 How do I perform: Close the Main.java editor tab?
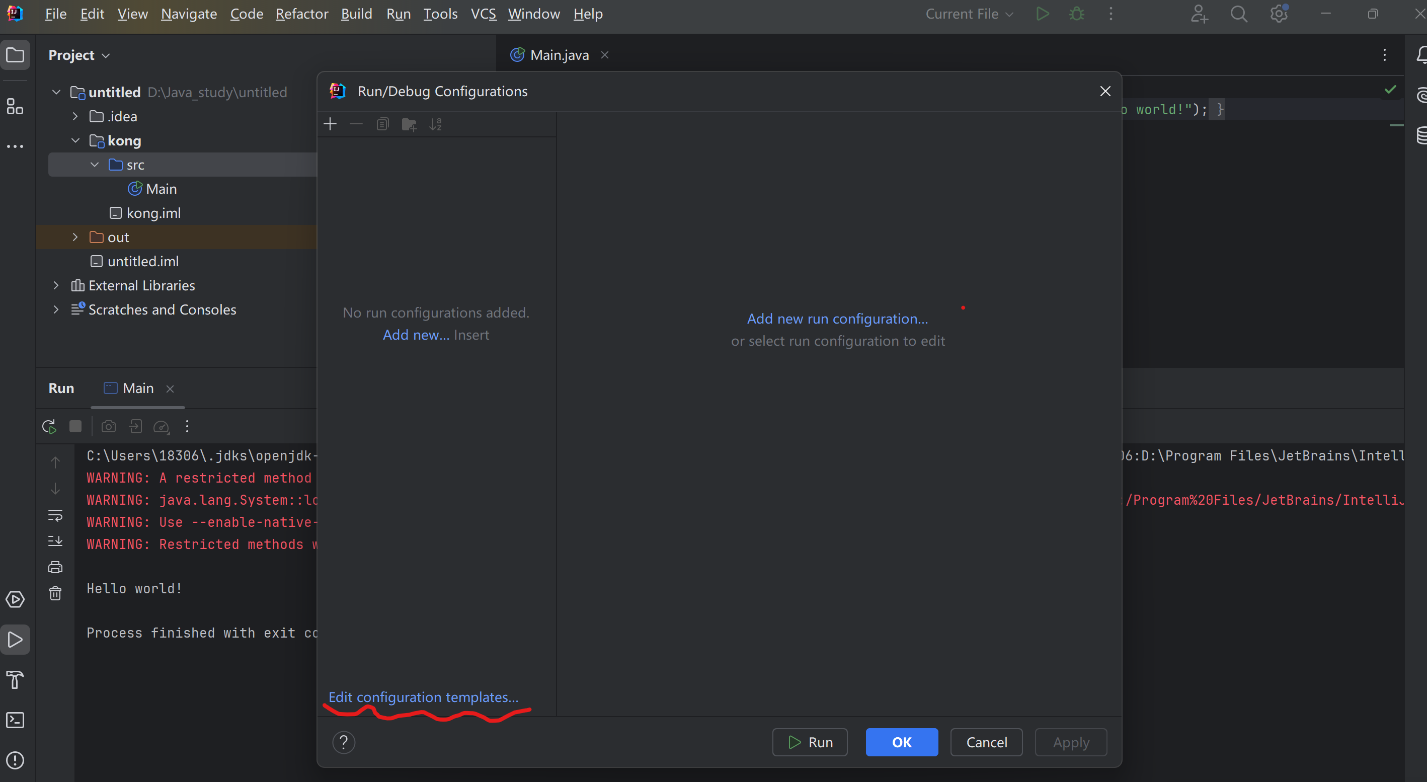click(605, 55)
